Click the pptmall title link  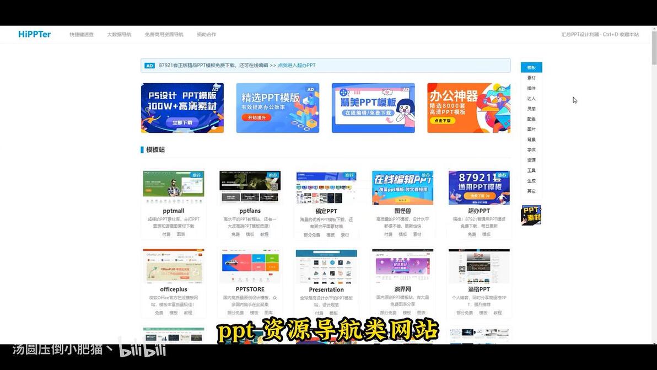pos(174,211)
